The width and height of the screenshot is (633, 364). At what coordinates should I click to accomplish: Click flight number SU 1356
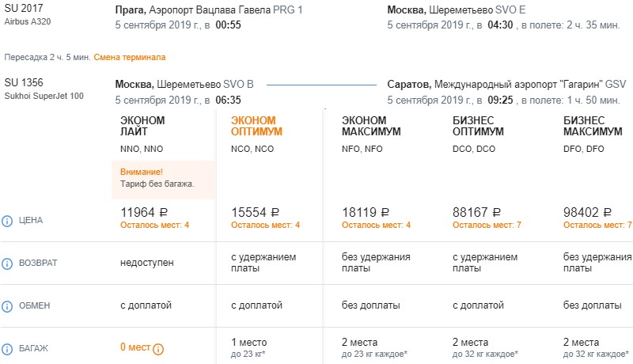(22, 83)
